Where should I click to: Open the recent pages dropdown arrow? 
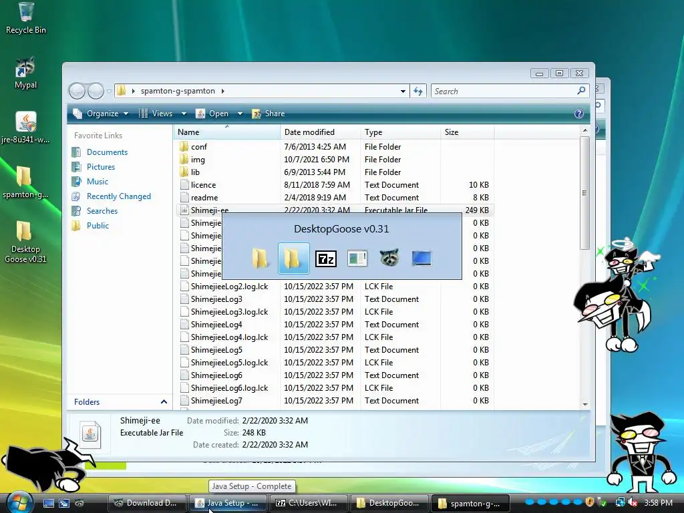point(109,91)
